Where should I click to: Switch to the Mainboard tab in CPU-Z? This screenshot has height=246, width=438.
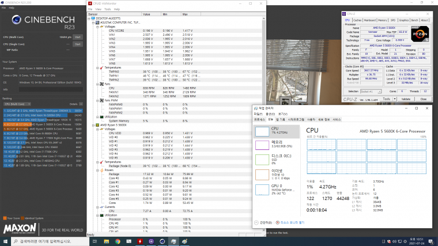tap(369, 20)
